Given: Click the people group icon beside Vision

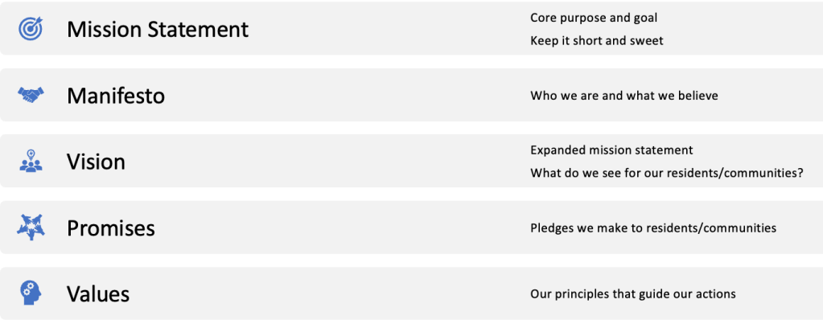Looking at the screenshot, I should [31, 162].
